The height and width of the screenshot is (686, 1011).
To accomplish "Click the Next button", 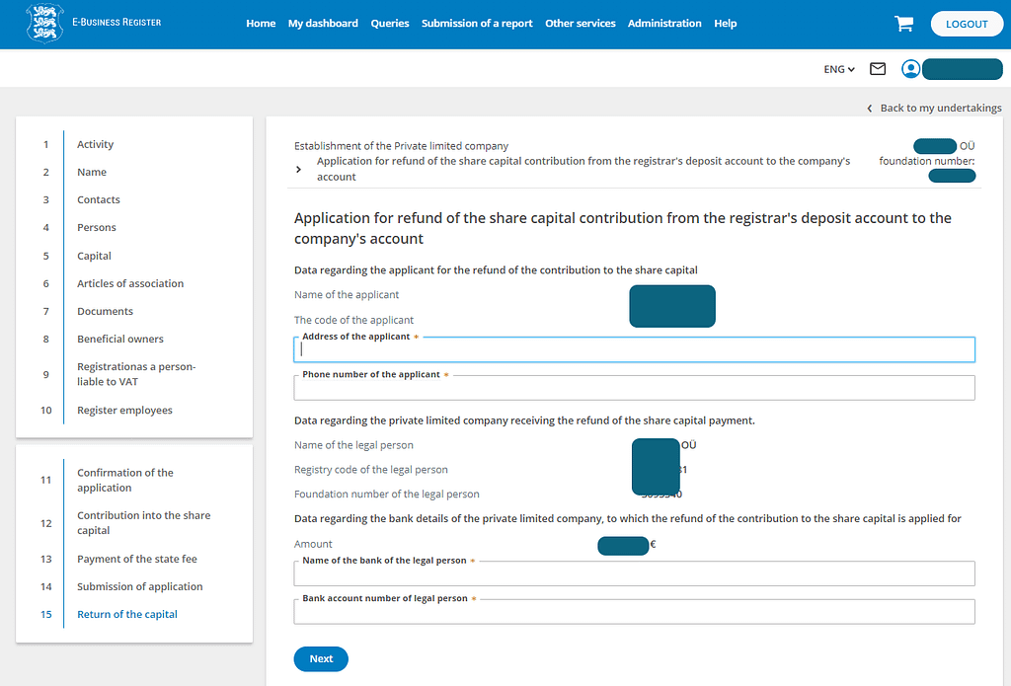I will (x=321, y=658).
